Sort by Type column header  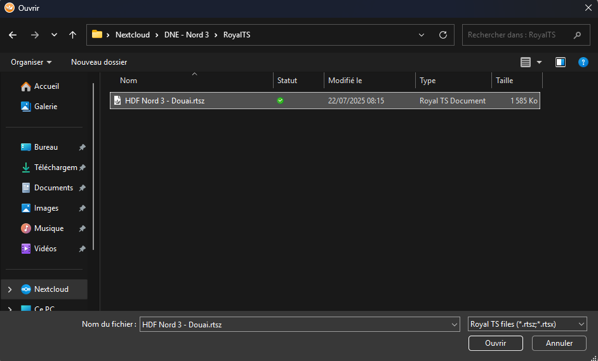tap(453, 81)
